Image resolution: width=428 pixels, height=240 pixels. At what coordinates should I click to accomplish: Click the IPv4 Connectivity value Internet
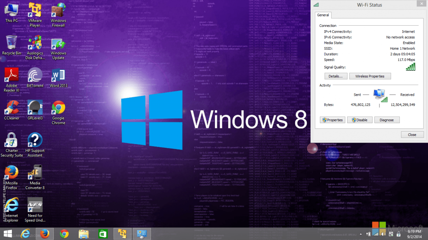click(x=408, y=32)
